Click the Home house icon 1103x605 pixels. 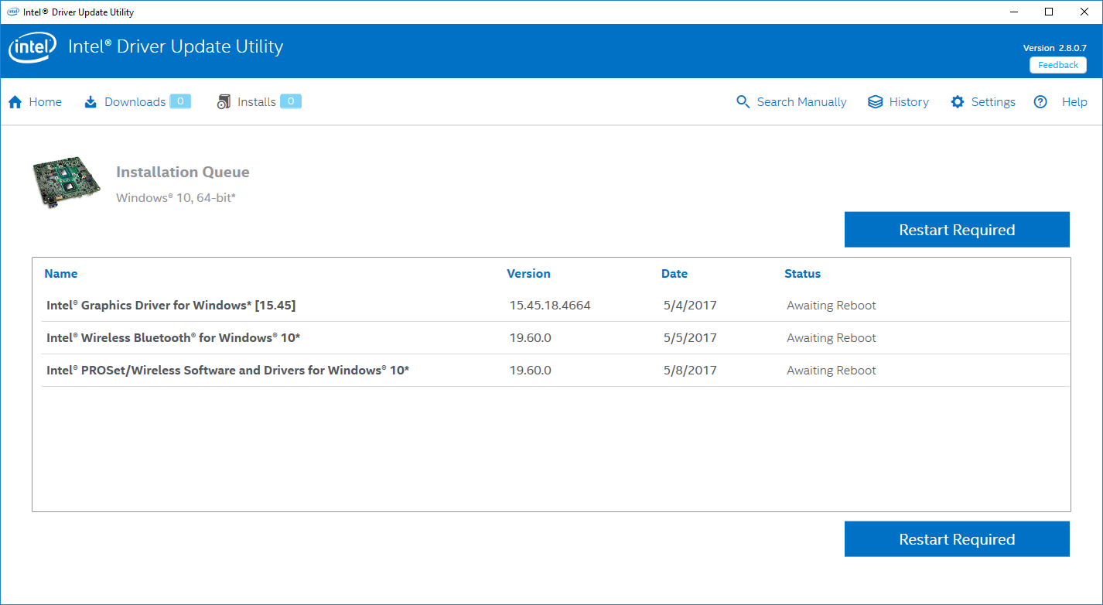tap(15, 102)
